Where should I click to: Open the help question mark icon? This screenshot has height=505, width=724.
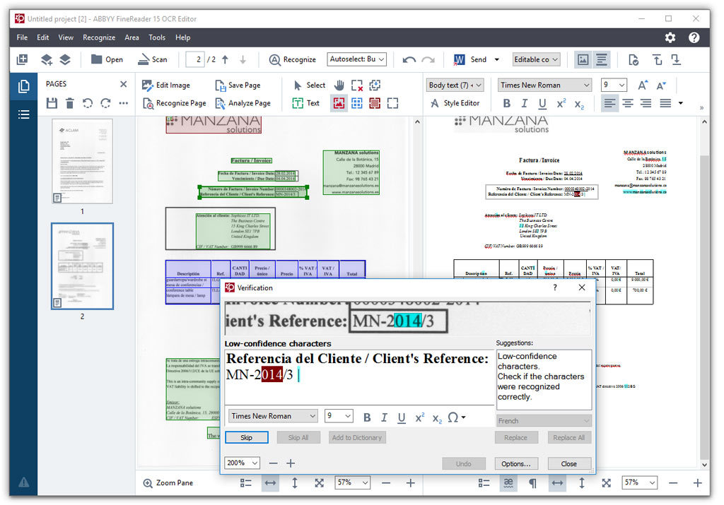[x=694, y=37]
